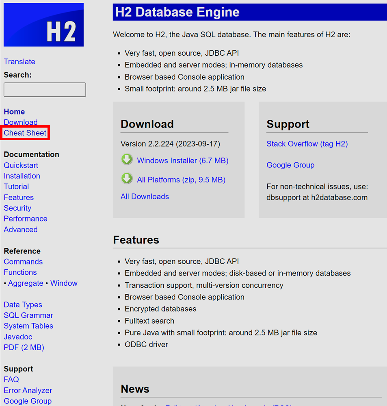Screen dimensions: 387x406
Task: Click the Download box heading
Action: click(147, 124)
